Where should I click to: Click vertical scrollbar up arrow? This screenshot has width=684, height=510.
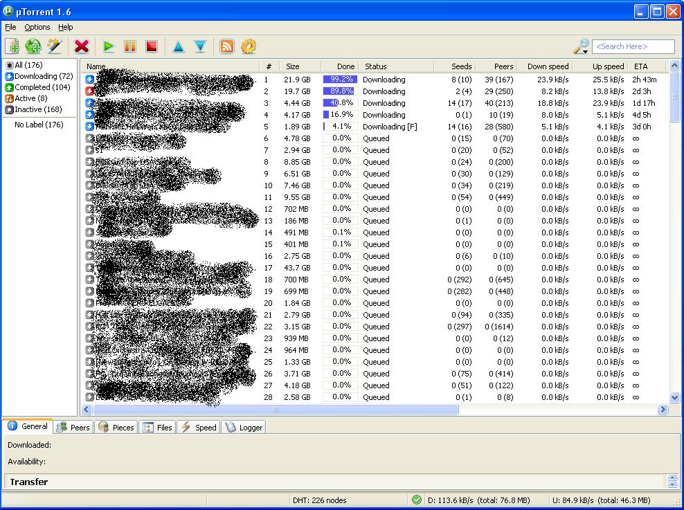coord(674,66)
